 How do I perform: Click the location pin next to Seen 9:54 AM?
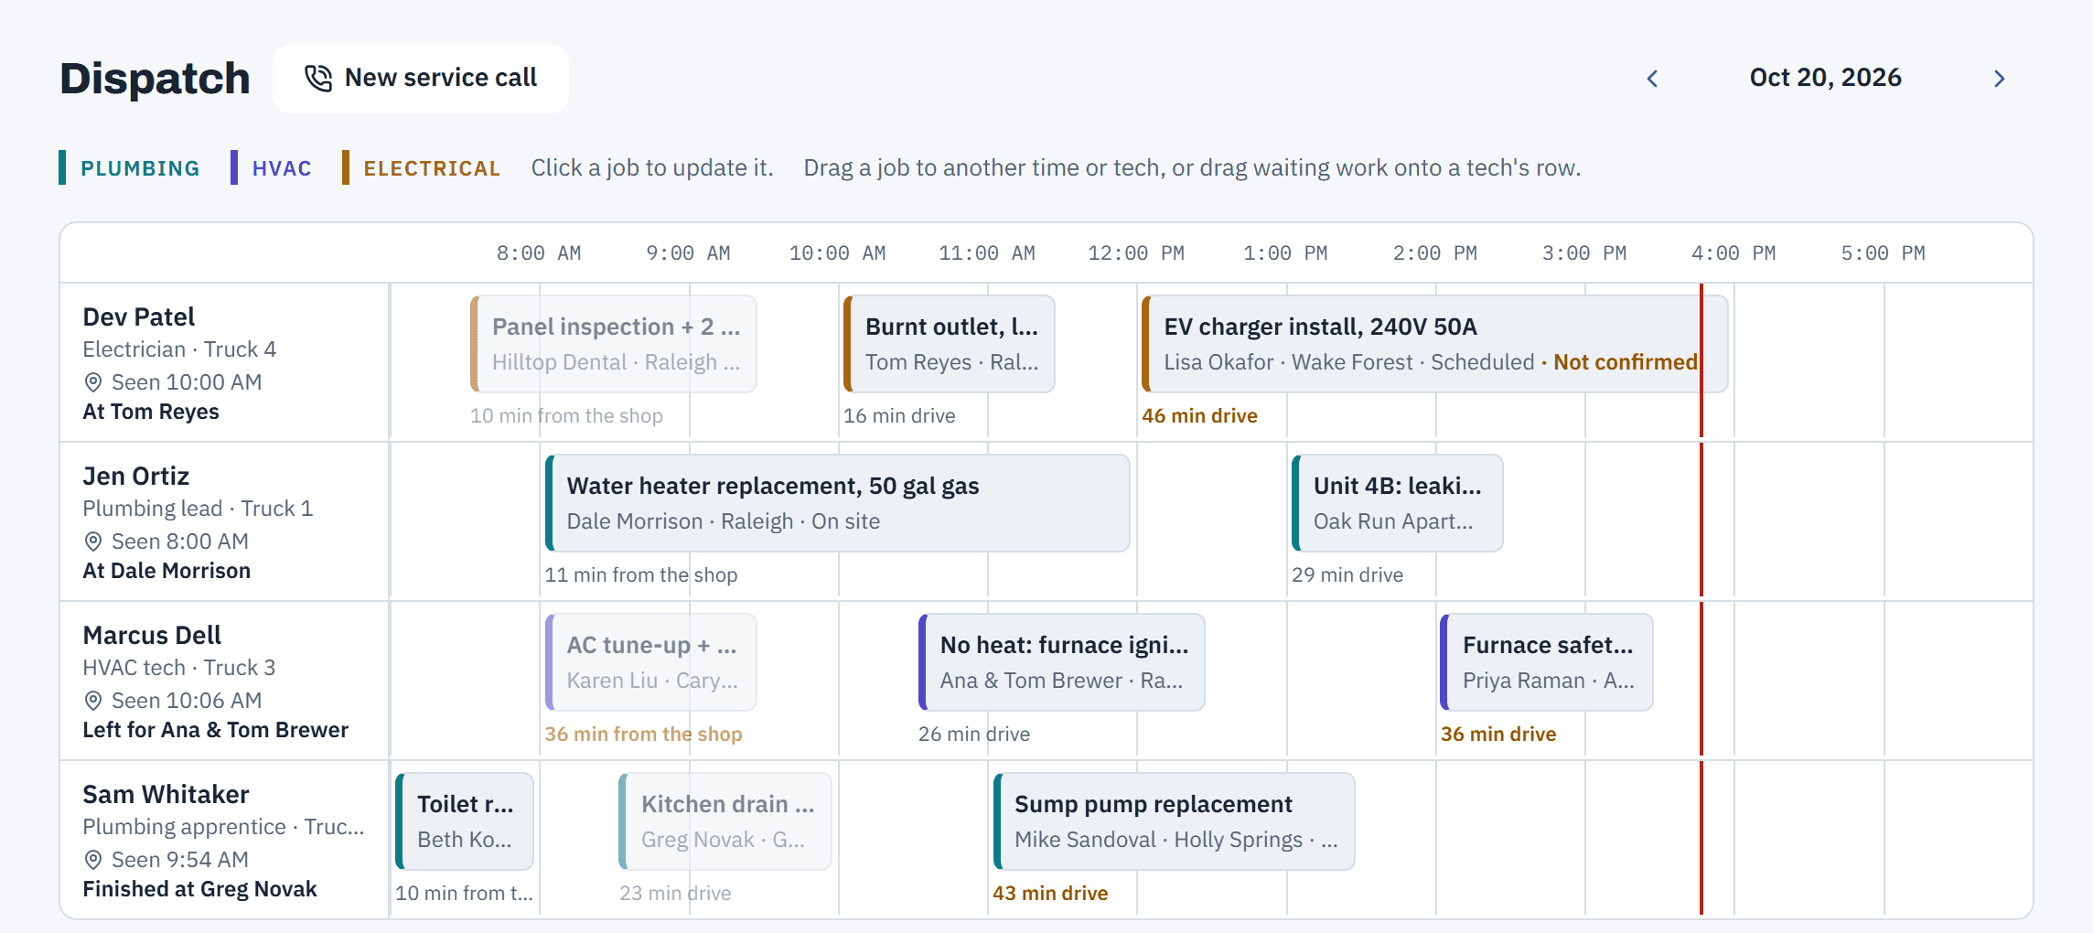tap(92, 860)
